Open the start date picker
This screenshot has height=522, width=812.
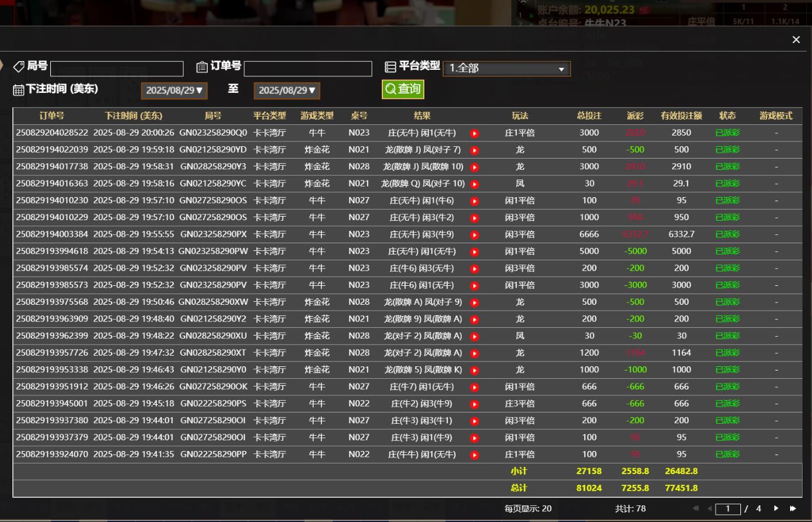point(174,91)
